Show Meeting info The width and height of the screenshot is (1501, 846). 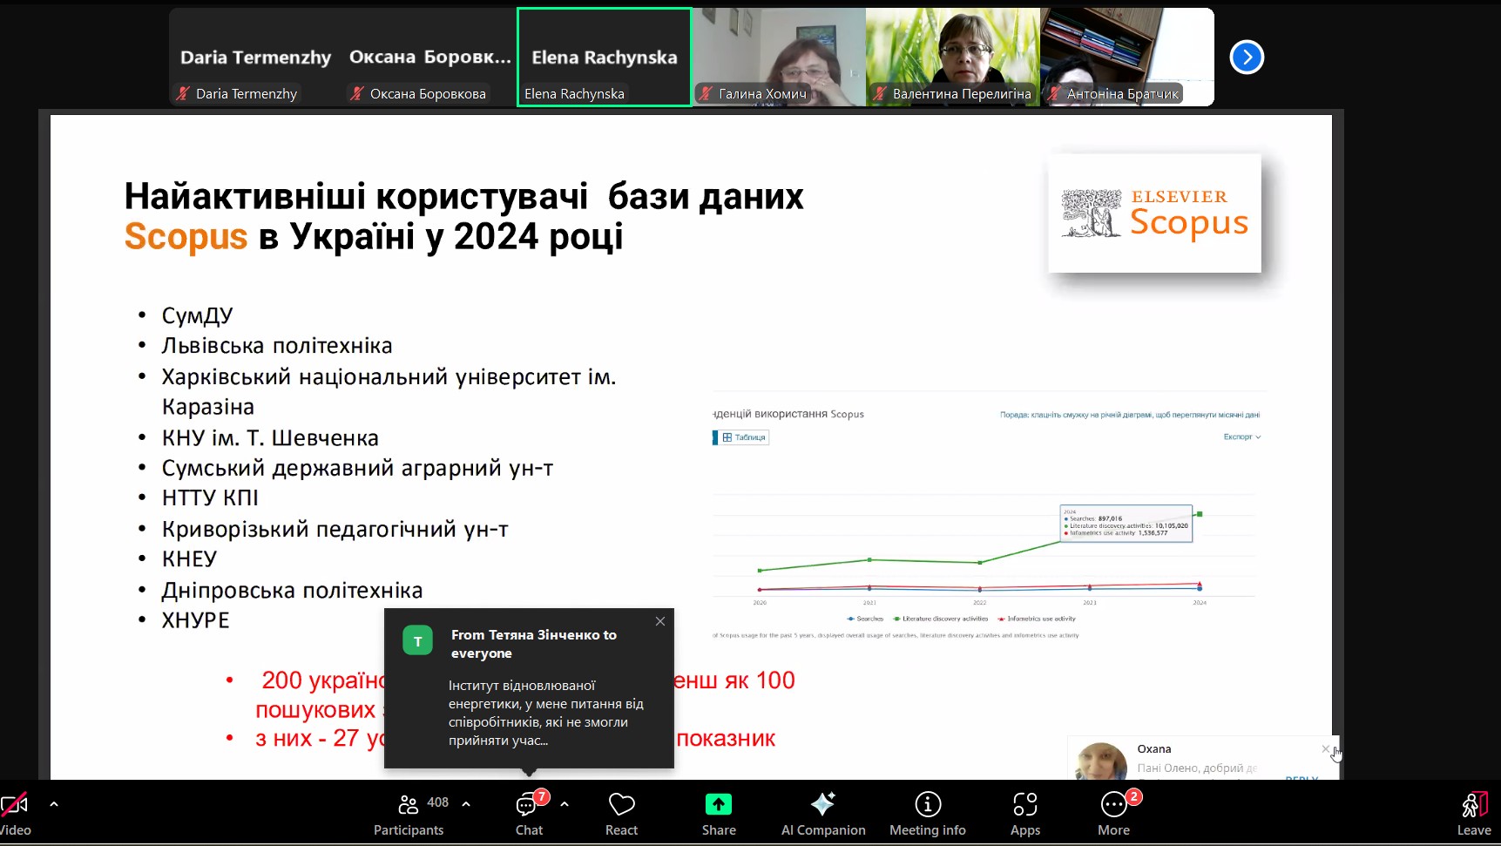928,814
